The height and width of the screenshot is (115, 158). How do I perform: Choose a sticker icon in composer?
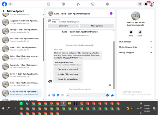click(58, 95)
